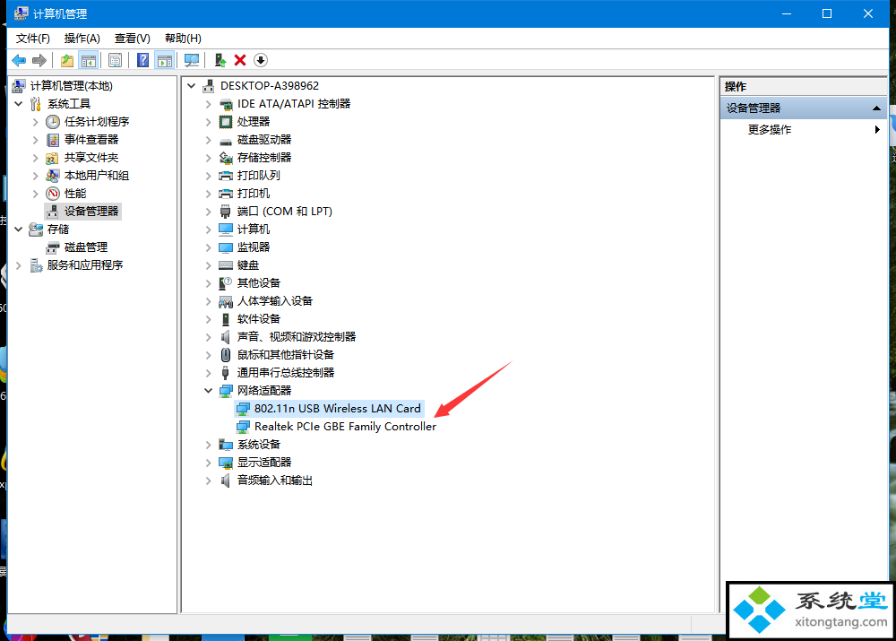Click the 存储 storage icon

36,230
